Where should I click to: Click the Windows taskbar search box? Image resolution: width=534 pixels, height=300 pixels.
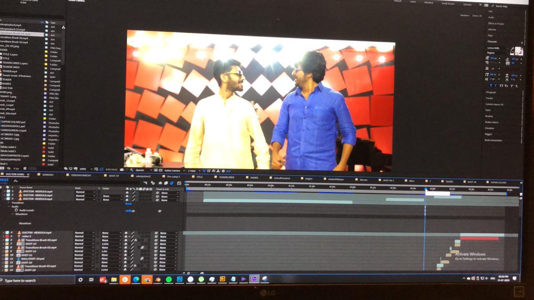pos(38,280)
